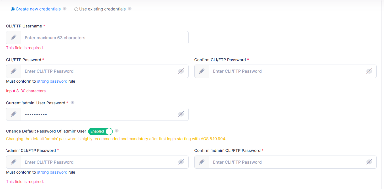
Task: Show the 'admin' CLI/FTP Password entry
Action: click(181, 162)
